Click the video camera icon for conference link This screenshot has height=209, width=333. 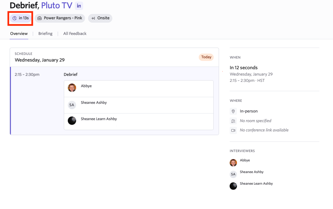(x=233, y=130)
